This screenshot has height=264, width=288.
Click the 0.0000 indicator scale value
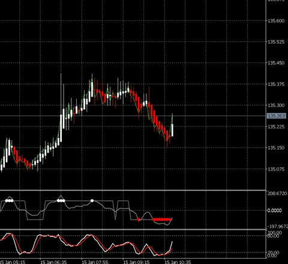click(274, 211)
